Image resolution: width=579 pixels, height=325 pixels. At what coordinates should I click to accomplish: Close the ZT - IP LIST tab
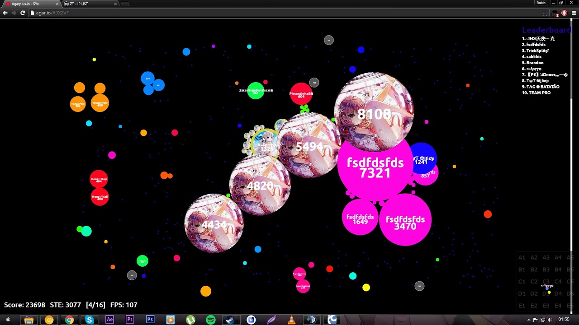point(115,4)
